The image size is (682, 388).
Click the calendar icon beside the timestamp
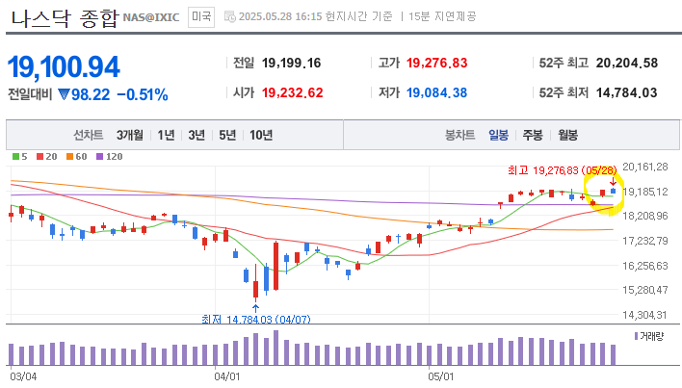228,17
